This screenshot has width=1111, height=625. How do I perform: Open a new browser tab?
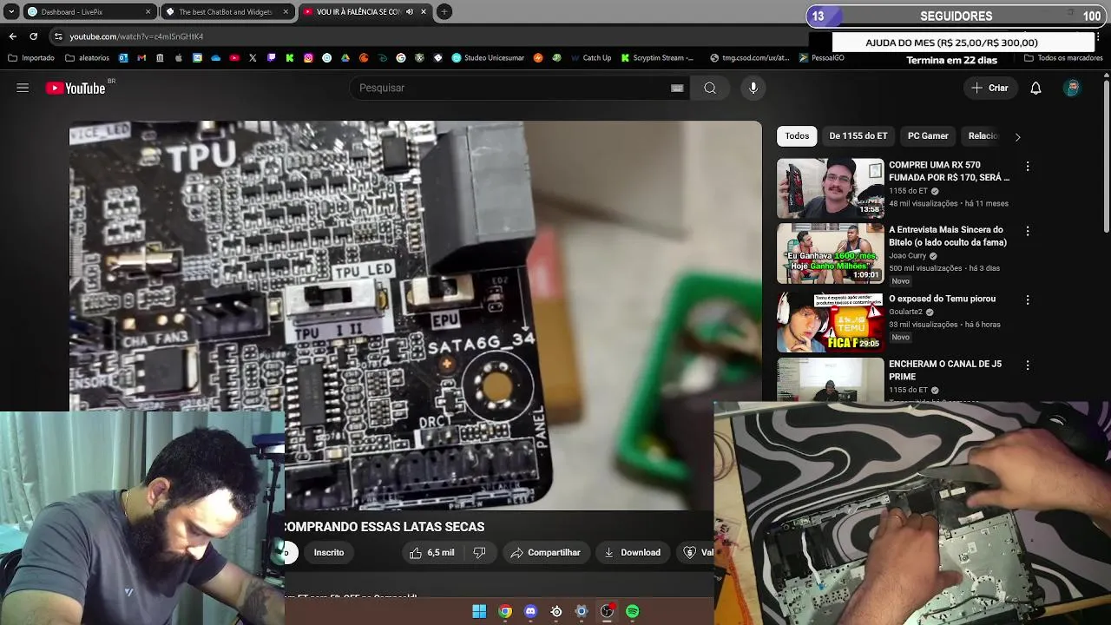[444, 12]
